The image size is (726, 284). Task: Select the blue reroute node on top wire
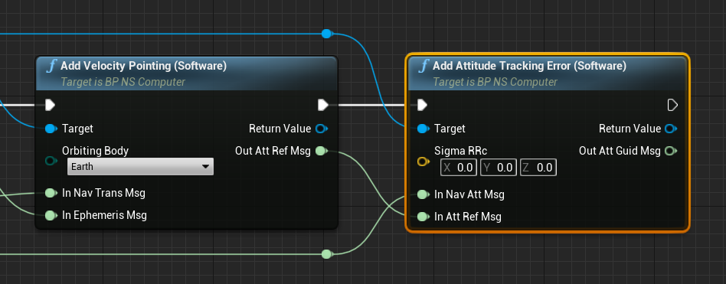(x=326, y=34)
